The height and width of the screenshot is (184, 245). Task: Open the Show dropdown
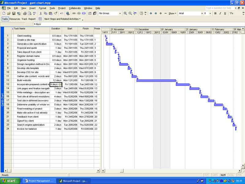(171, 13)
